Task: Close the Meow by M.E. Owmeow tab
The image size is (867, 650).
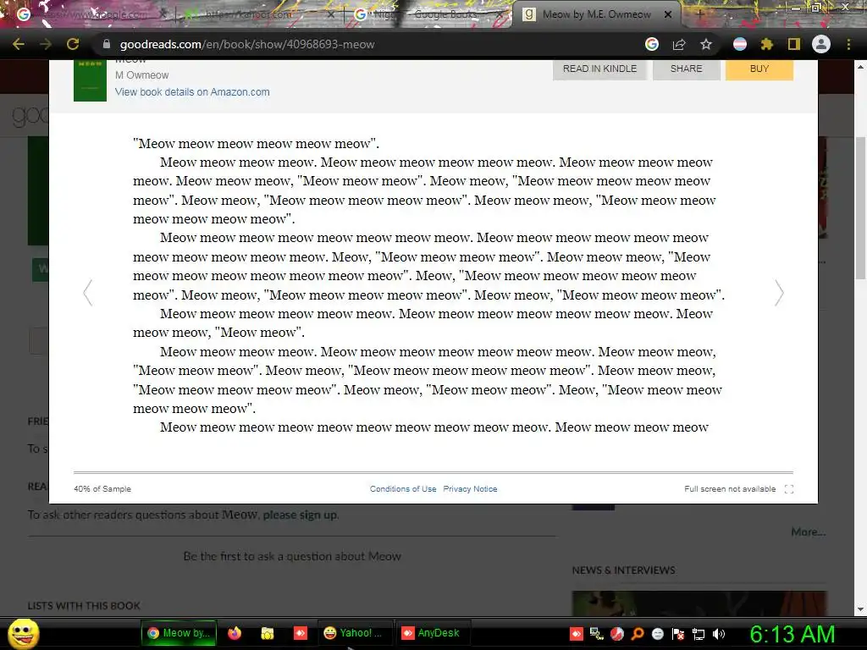Action: tap(668, 15)
